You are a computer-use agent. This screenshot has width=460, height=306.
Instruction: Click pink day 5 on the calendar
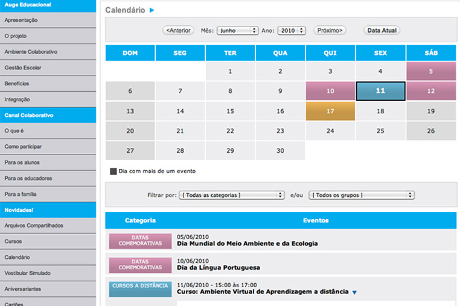[430, 71]
